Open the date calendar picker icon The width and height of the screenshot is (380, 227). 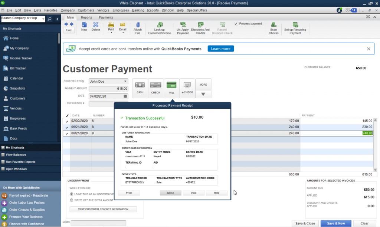click(x=125, y=96)
